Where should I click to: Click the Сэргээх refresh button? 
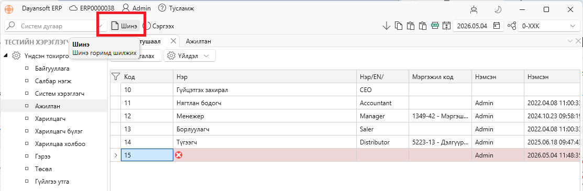[x=159, y=26]
